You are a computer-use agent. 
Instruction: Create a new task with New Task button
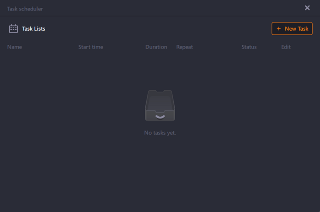pos(292,29)
